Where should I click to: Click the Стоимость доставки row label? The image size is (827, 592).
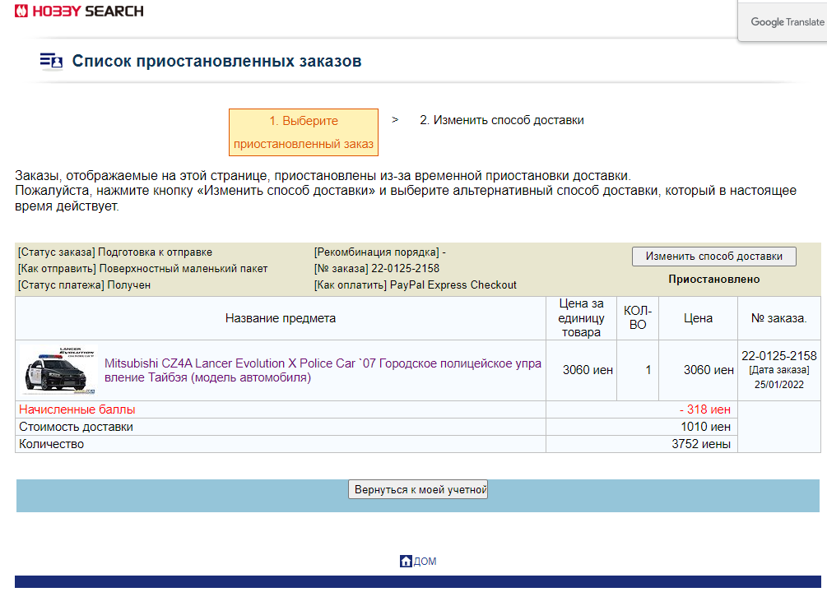(76, 427)
